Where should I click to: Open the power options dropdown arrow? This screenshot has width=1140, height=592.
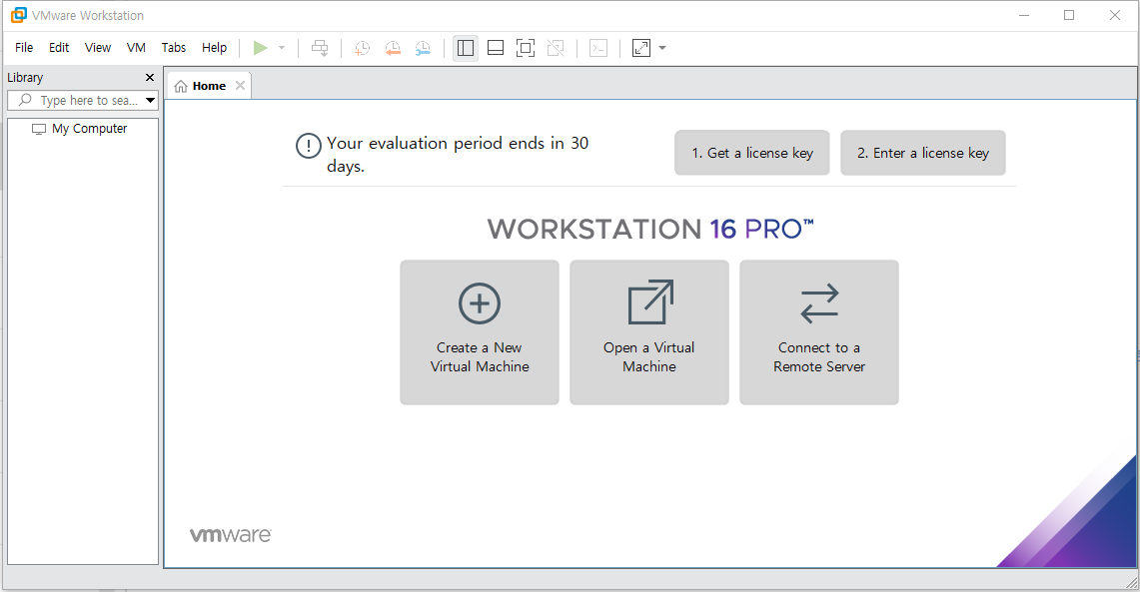(x=282, y=48)
